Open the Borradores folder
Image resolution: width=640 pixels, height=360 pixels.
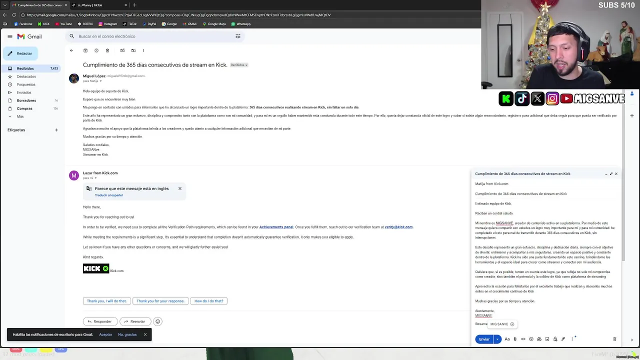pos(33,100)
